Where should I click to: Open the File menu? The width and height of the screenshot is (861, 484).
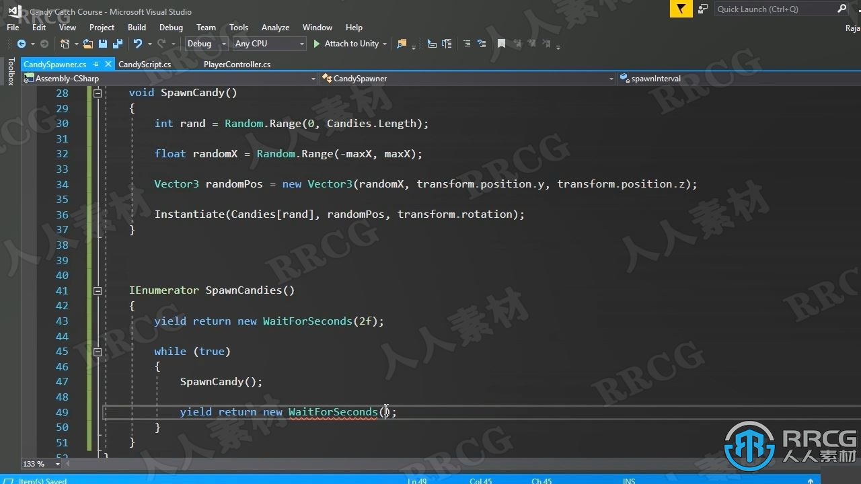click(x=13, y=28)
